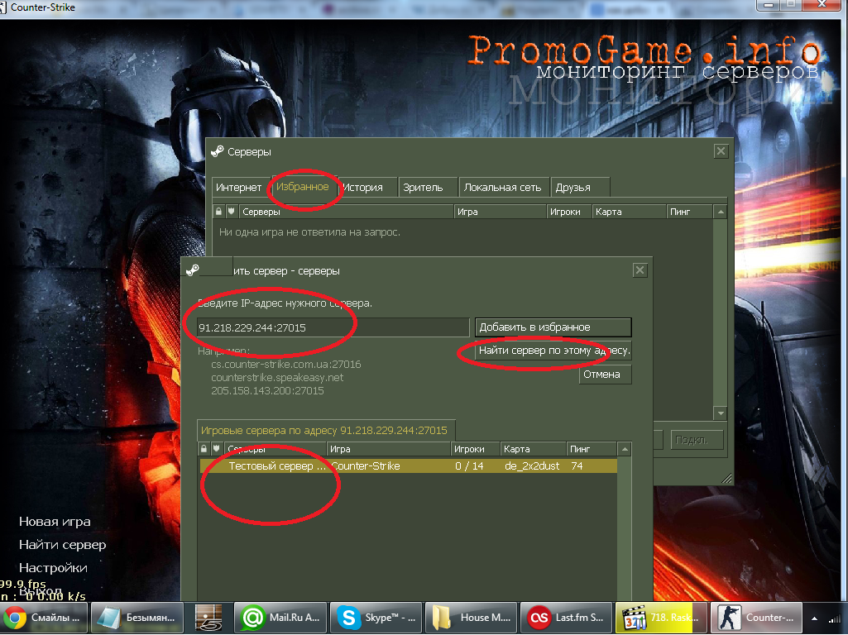The height and width of the screenshot is (635, 848).
Task: Click Новая игра in main menu
Action: 55,522
